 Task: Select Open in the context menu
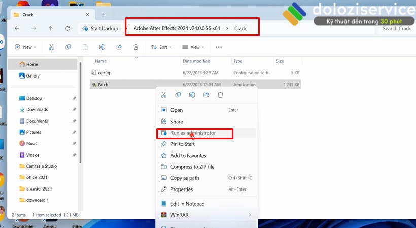pyautogui.click(x=206, y=110)
